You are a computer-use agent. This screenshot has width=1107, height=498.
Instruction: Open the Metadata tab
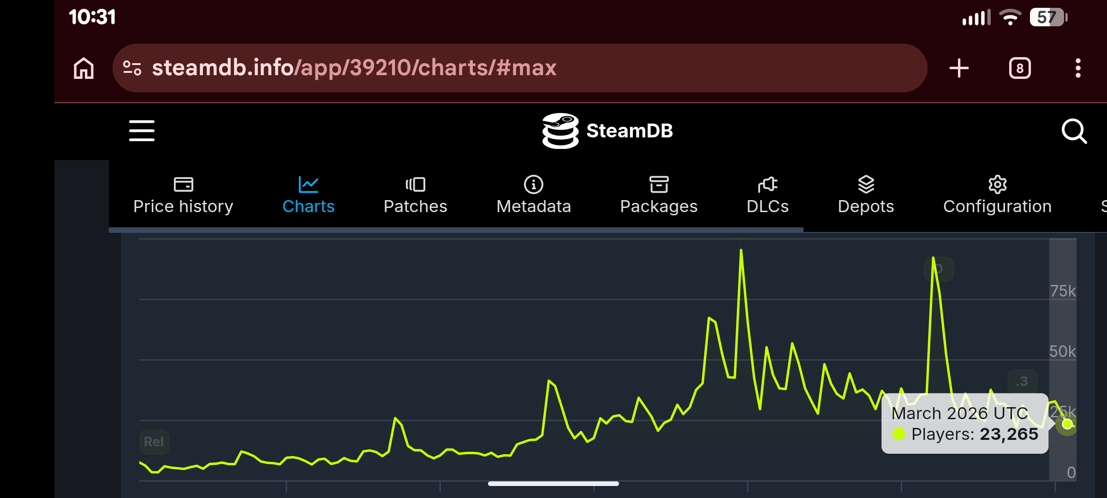coord(534,196)
